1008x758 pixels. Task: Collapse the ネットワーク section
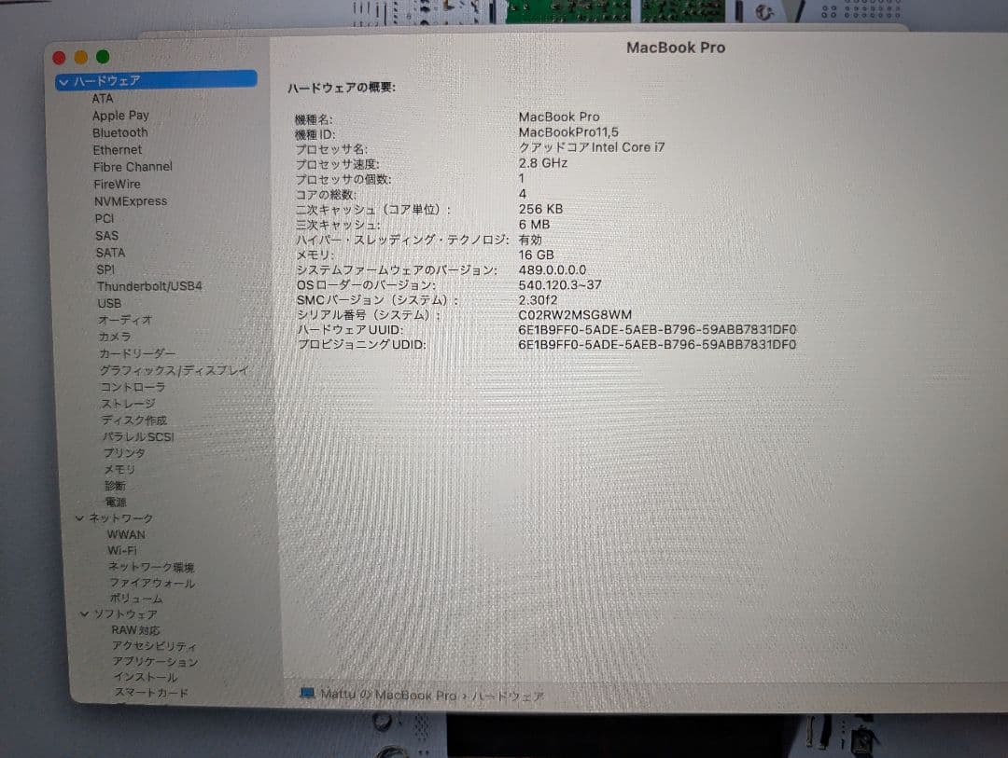coord(78,517)
